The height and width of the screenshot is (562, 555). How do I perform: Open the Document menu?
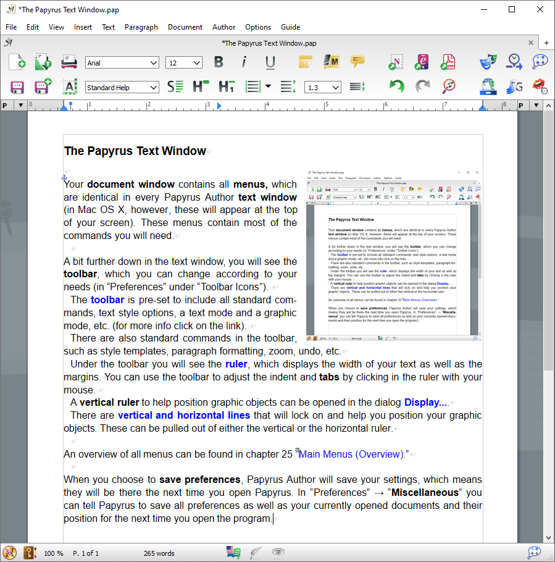[x=185, y=27]
